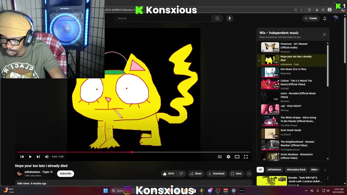The height and width of the screenshot is (195, 347).
Task: Open the browser profile icon
Action: 330,10
